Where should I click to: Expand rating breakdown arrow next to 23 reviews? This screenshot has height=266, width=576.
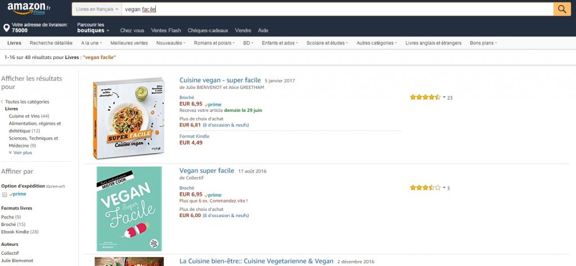pyautogui.click(x=444, y=97)
